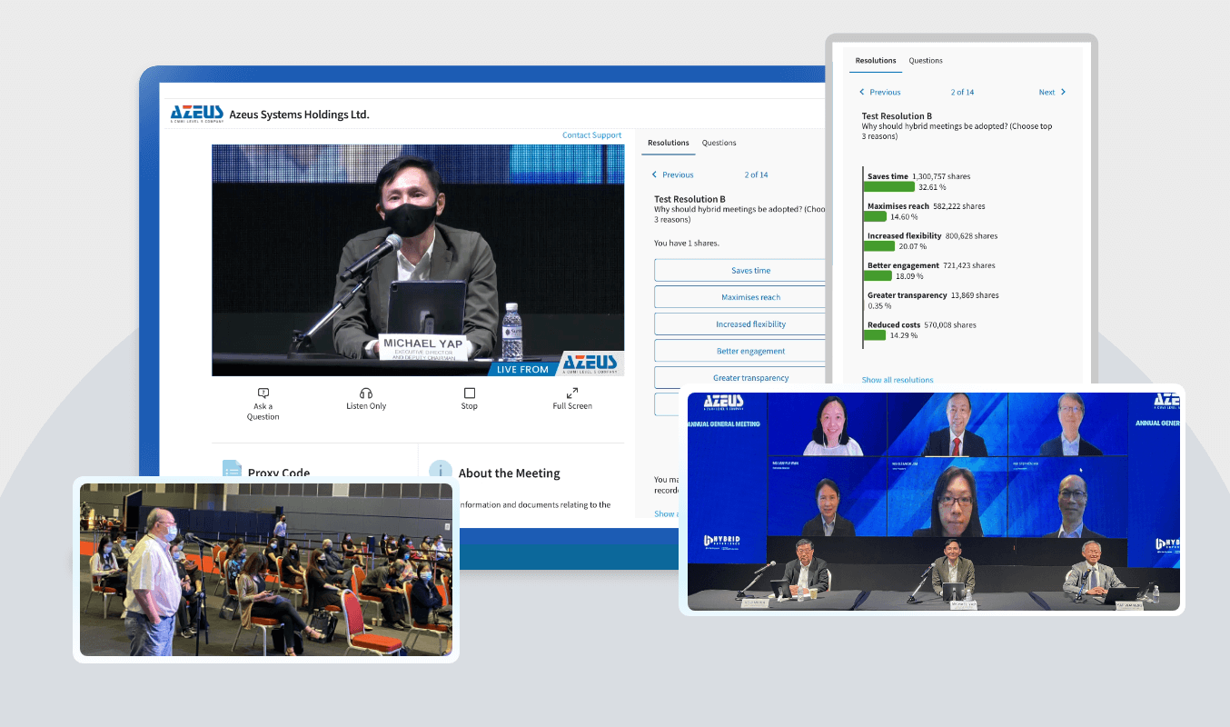This screenshot has height=727, width=1230.
Task: Click the Saves time green progress bar
Action: pos(888,185)
